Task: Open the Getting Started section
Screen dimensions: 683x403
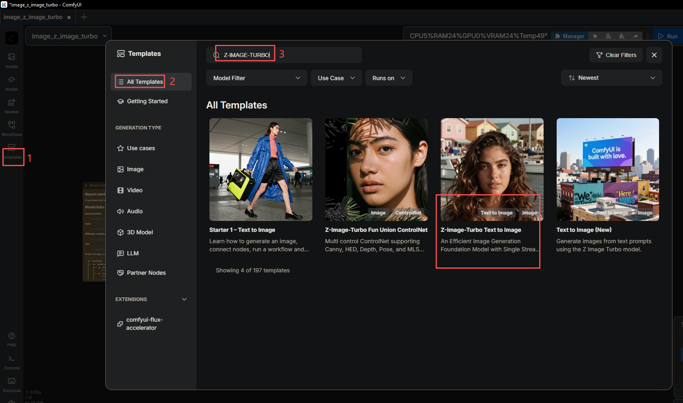Action: [x=151, y=101]
